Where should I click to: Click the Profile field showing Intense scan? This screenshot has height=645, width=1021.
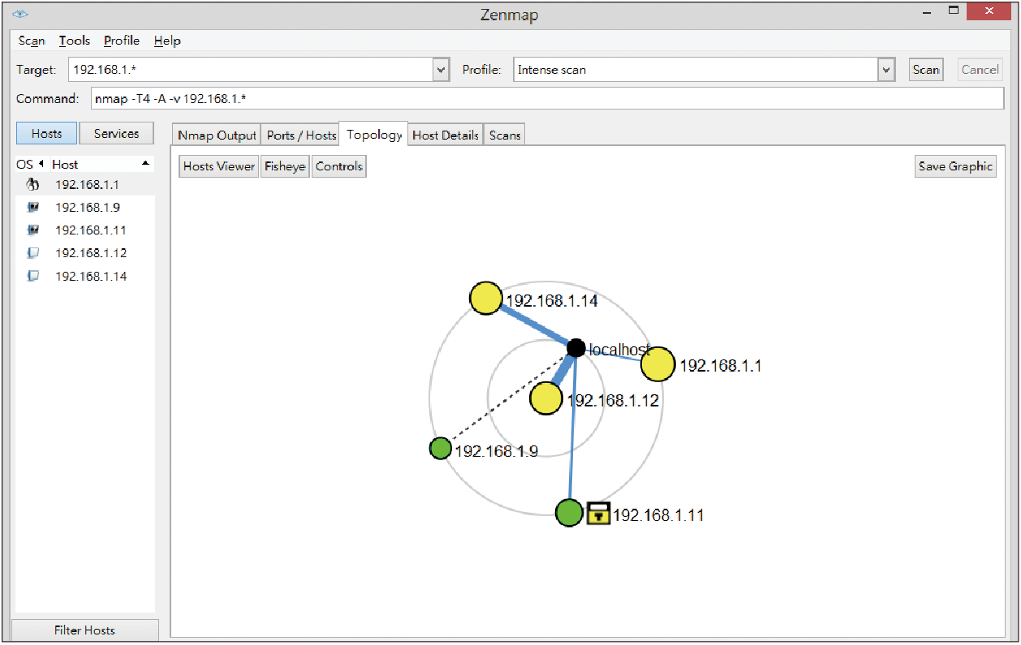click(696, 70)
